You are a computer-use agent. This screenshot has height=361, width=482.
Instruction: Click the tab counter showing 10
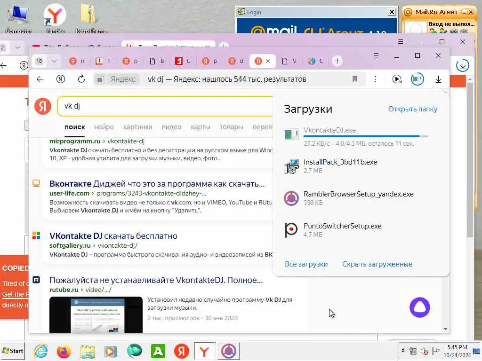coord(40,61)
